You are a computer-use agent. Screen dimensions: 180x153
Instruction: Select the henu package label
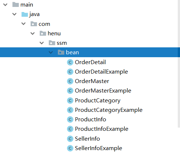[54, 34]
